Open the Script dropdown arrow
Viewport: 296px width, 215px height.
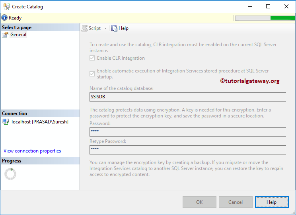[x=105, y=29]
